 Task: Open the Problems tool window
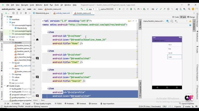click(69, 104)
